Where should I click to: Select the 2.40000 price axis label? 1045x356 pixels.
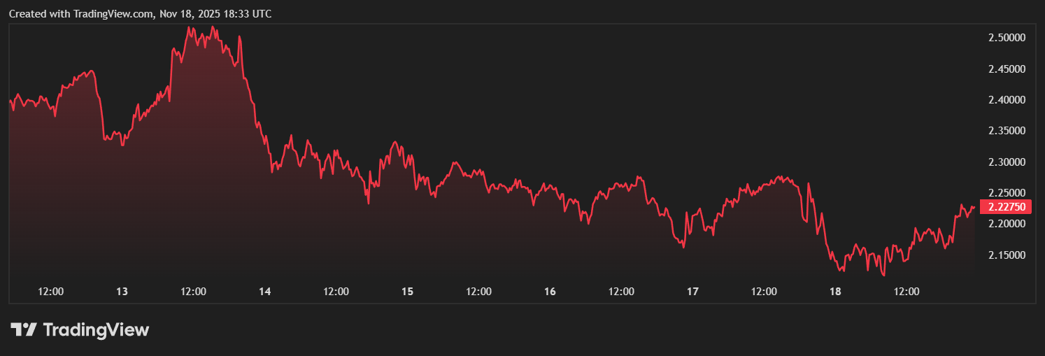(1007, 100)
